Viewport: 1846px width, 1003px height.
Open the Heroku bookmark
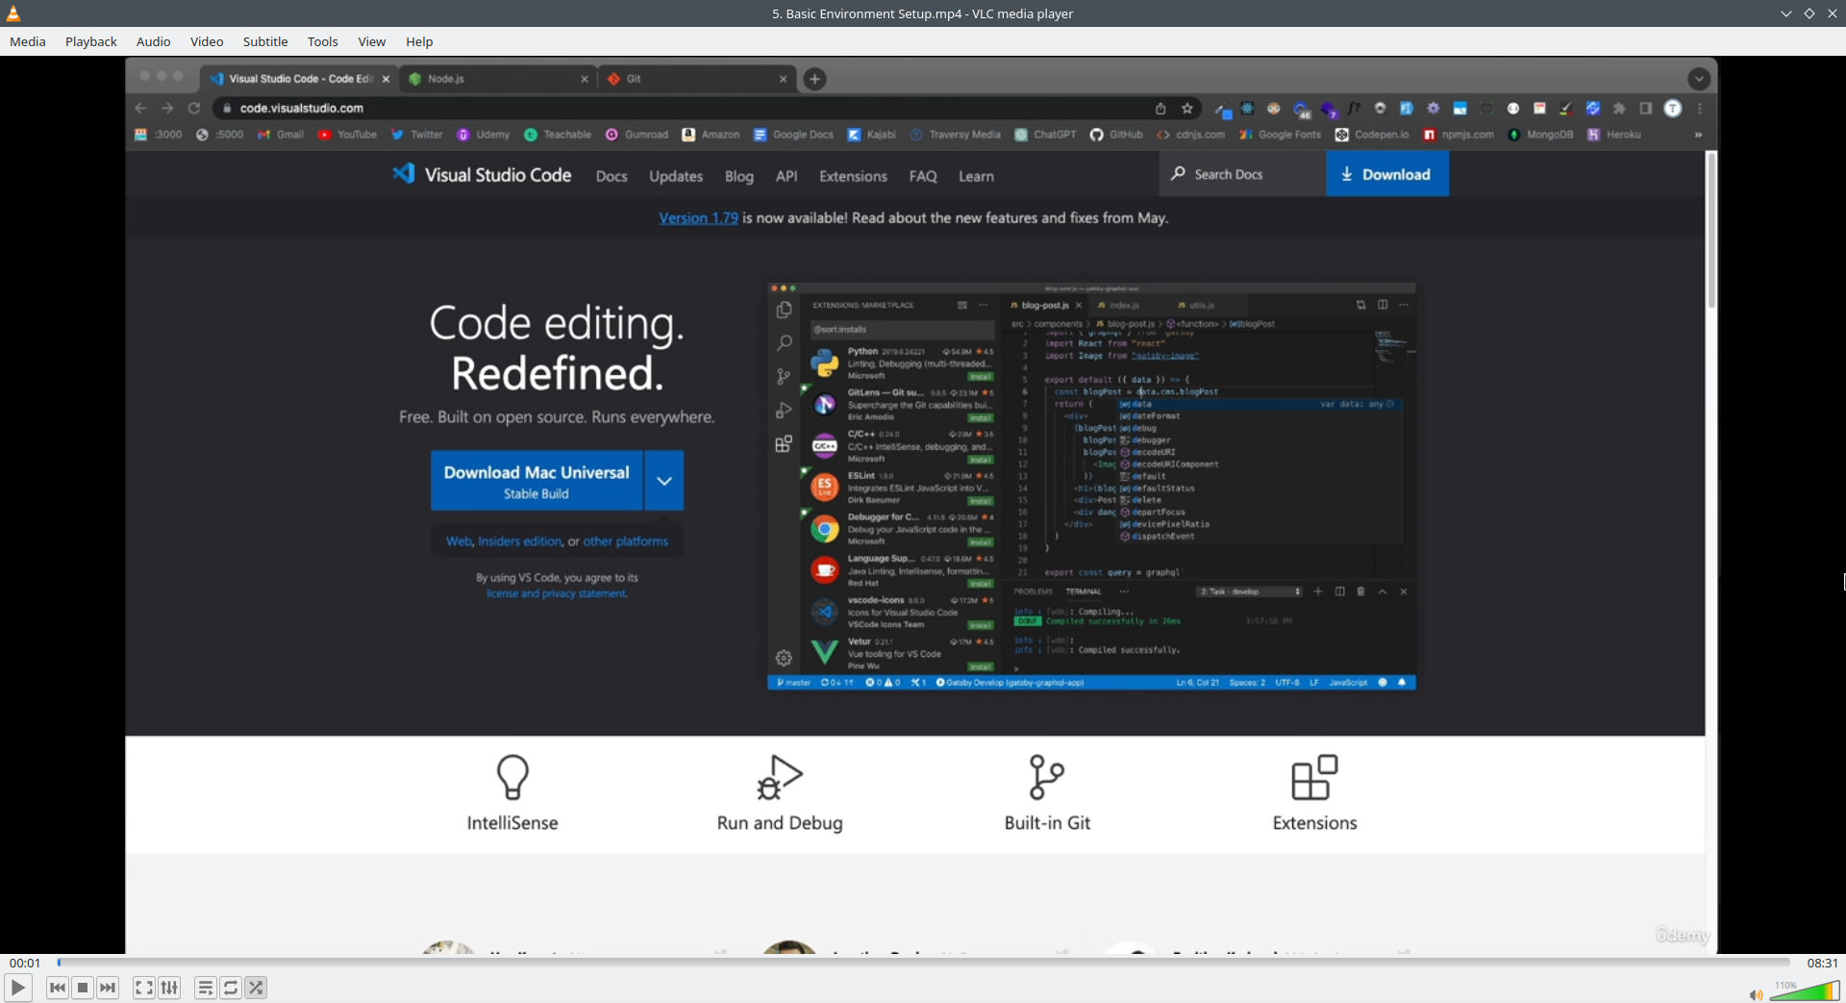pos(1614,135)
